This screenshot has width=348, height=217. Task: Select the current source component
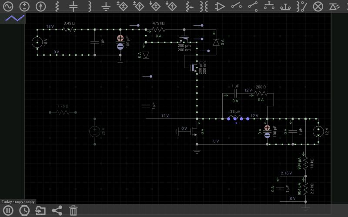40,6
